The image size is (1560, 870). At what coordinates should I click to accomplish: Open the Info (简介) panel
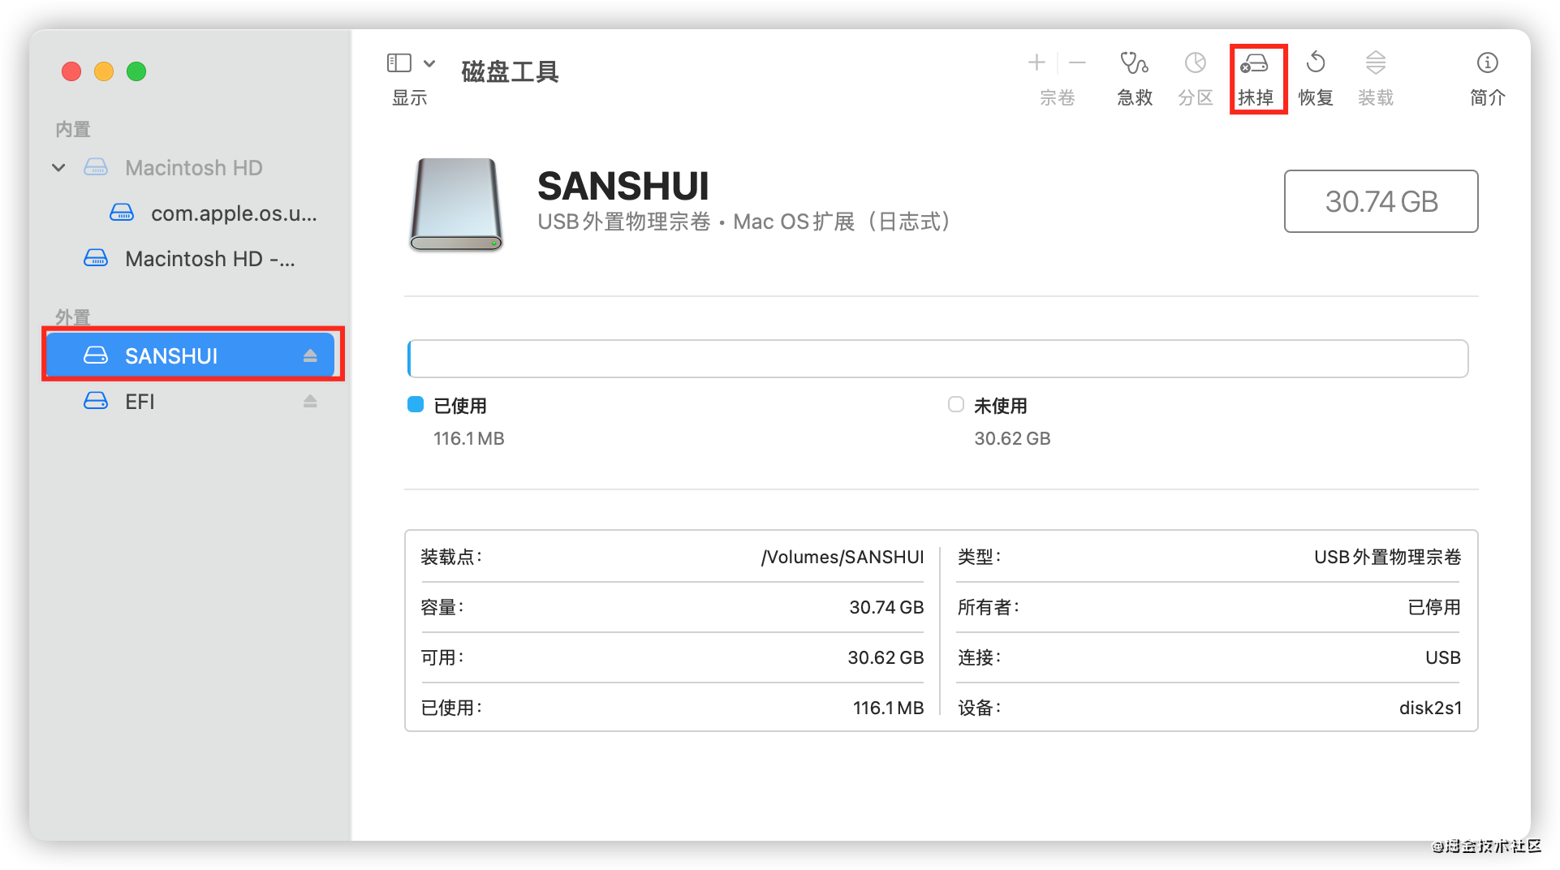[1487, 78]
